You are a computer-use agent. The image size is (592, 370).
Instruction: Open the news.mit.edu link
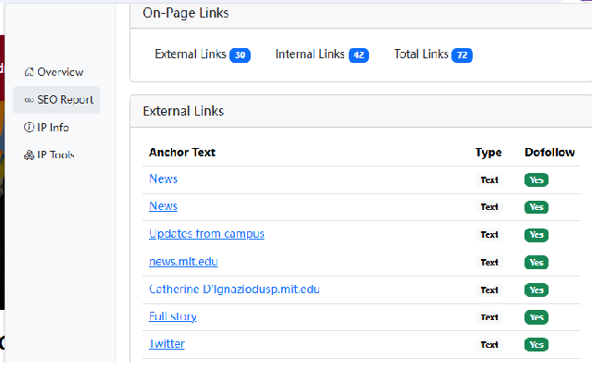click(x=183, y=262)
